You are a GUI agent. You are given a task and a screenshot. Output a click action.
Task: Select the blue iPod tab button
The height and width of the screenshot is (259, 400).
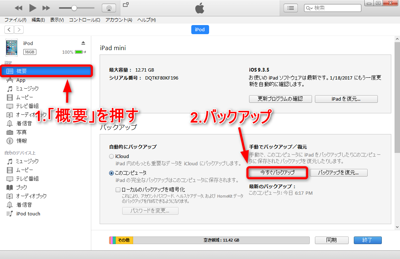pyautogui.click(x=200, y=29)
